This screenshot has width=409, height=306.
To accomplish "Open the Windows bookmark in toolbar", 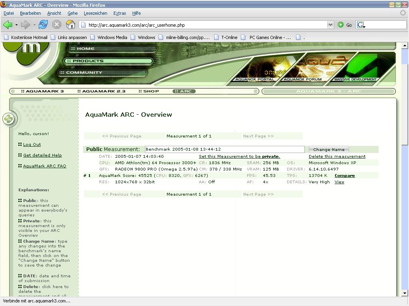I will click(x=143, y=37).
